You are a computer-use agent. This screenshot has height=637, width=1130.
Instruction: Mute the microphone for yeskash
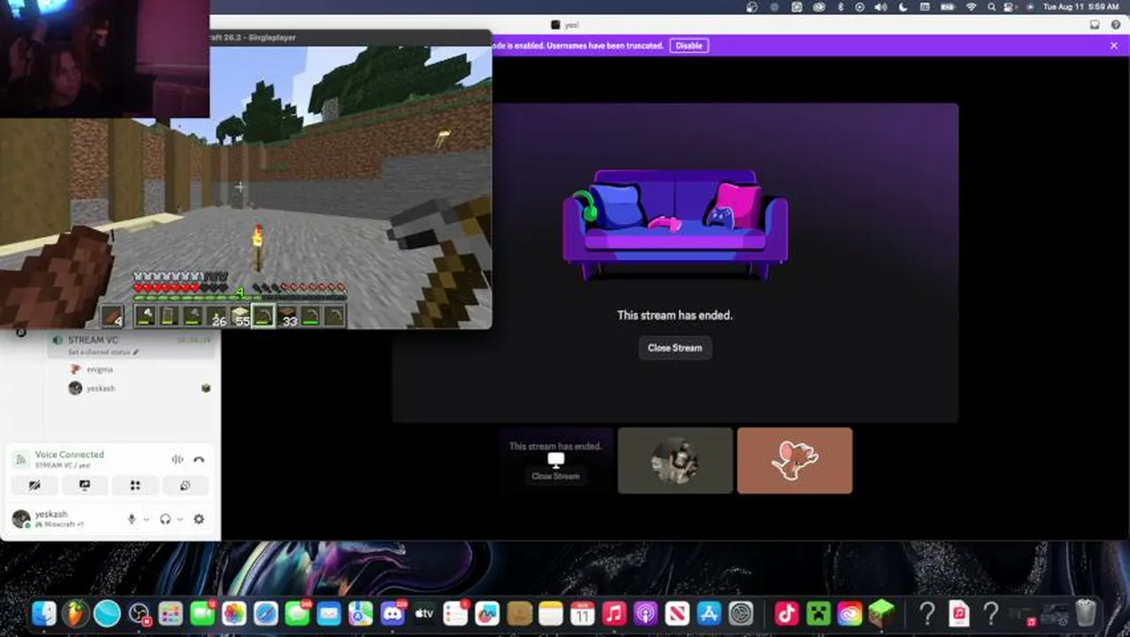click(132, 519)
